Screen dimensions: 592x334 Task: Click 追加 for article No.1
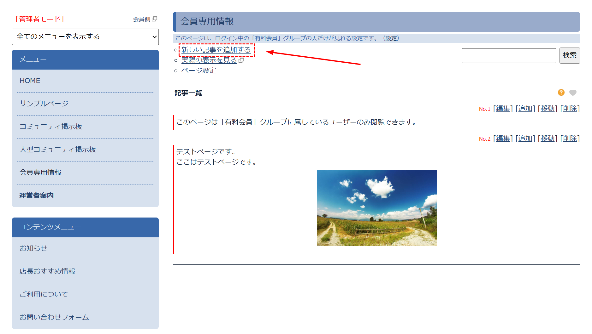point(525,109)
